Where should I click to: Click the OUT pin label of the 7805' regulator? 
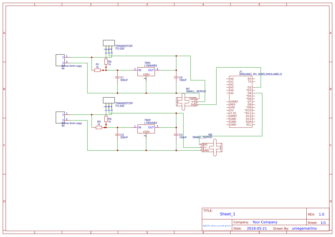tap(151, 127)
